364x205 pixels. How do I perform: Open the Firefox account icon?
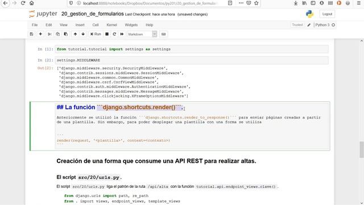tap(322, 3)
